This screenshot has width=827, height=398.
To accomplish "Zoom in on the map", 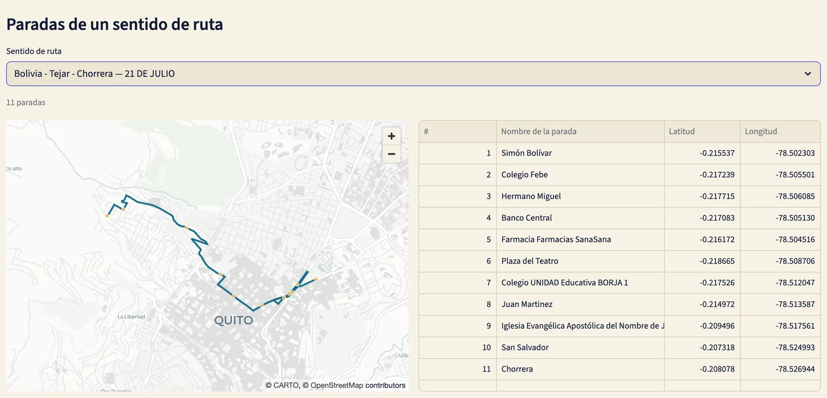I will (391, 136).
